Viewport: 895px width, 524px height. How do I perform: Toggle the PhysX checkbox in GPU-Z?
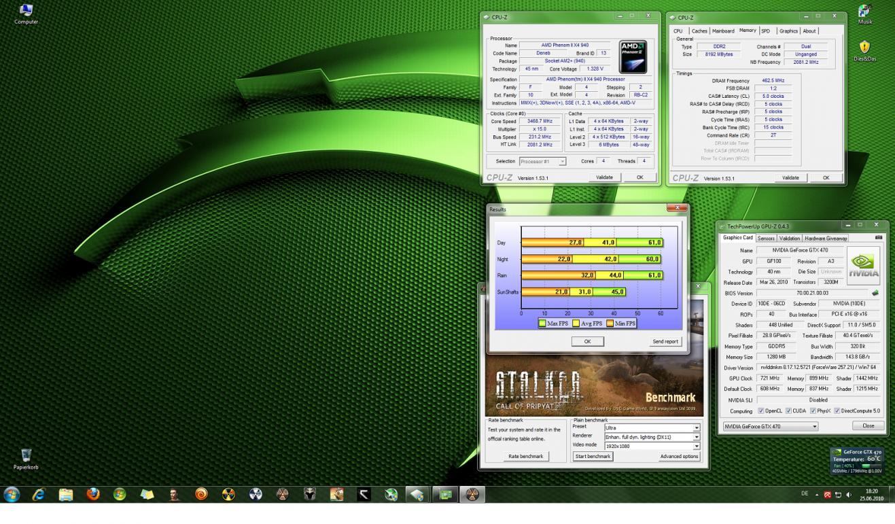click(813, 411)
